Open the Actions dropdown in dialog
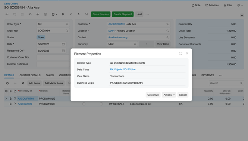This screenshot has height=141, width=248. pos(169,95)
